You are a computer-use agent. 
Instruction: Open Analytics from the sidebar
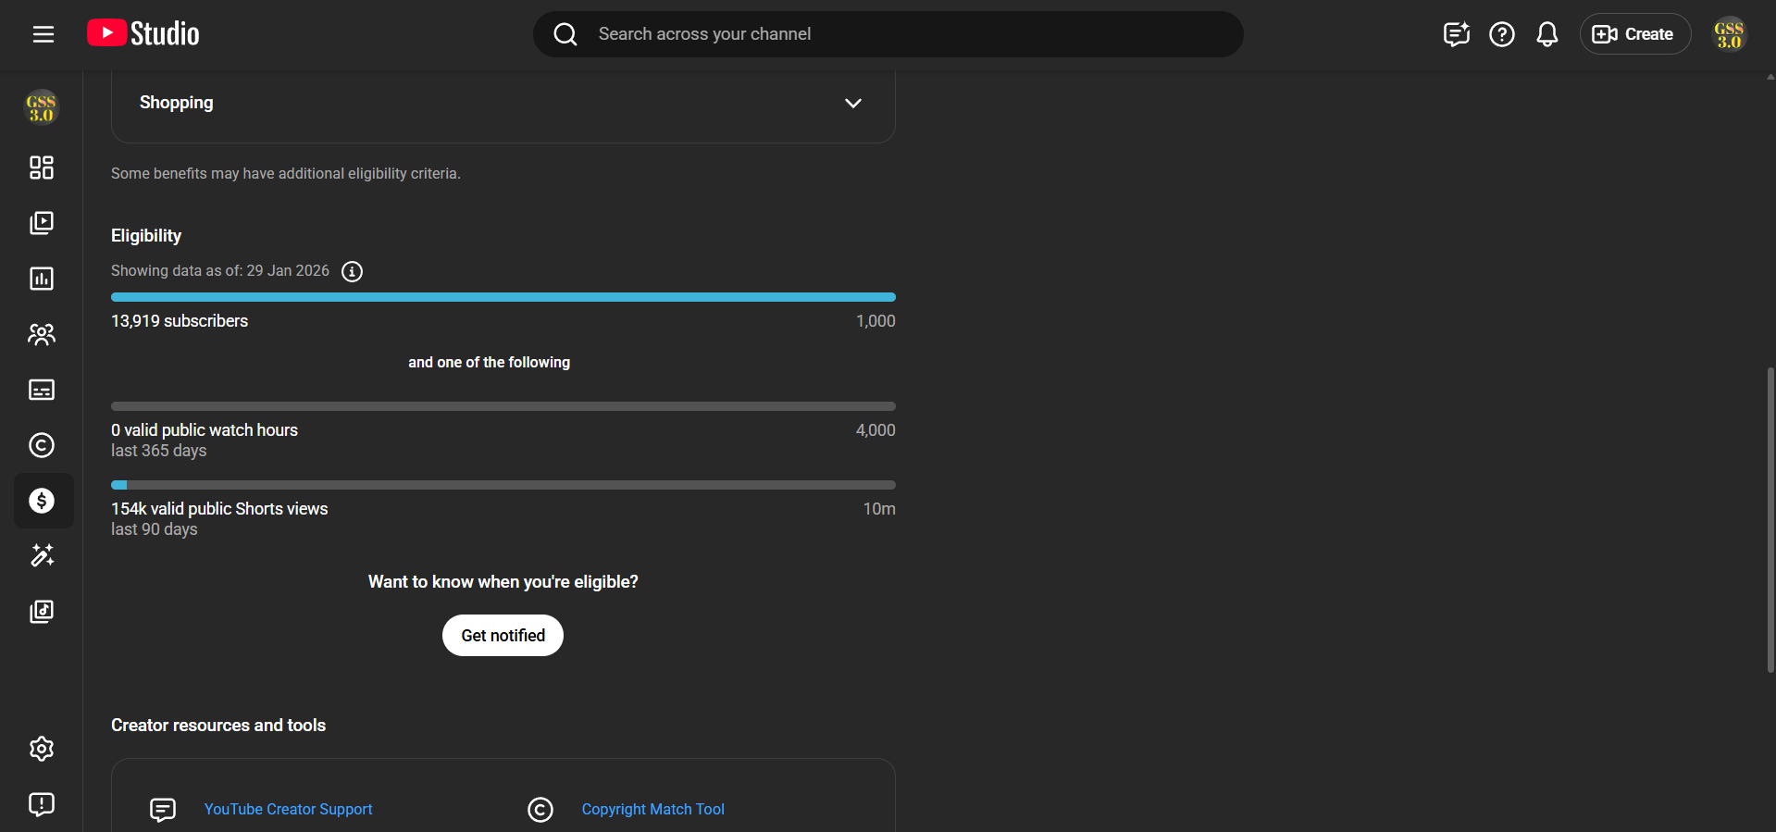tap(42, 279)
